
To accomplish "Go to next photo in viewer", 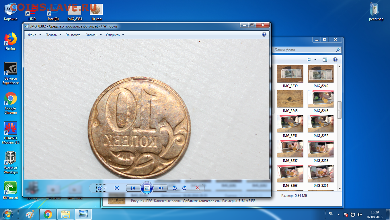I will (160, 188).
